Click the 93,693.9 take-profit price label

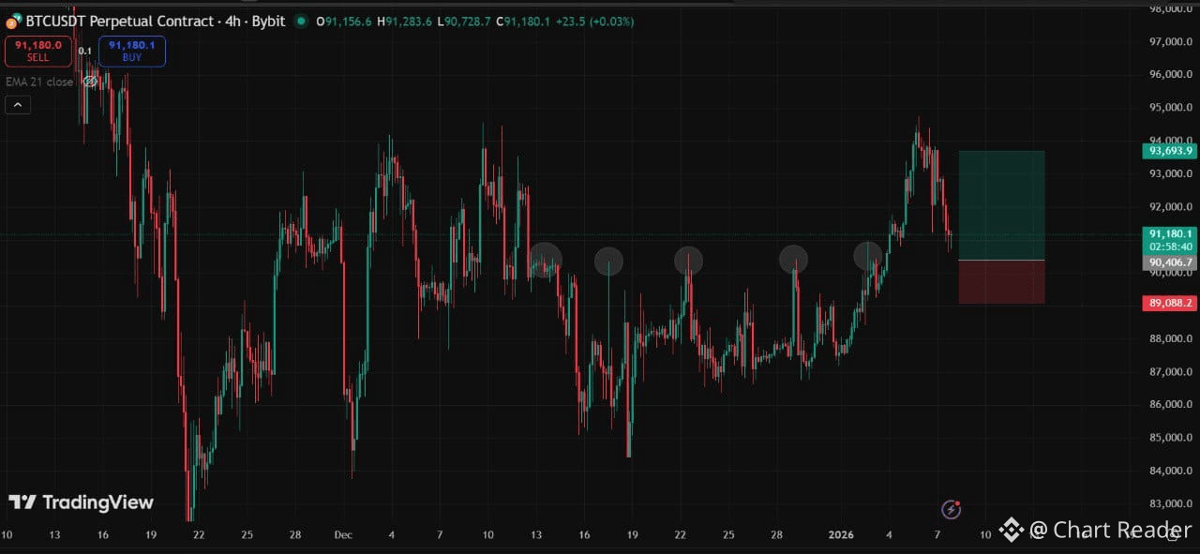coord(1169,150)
